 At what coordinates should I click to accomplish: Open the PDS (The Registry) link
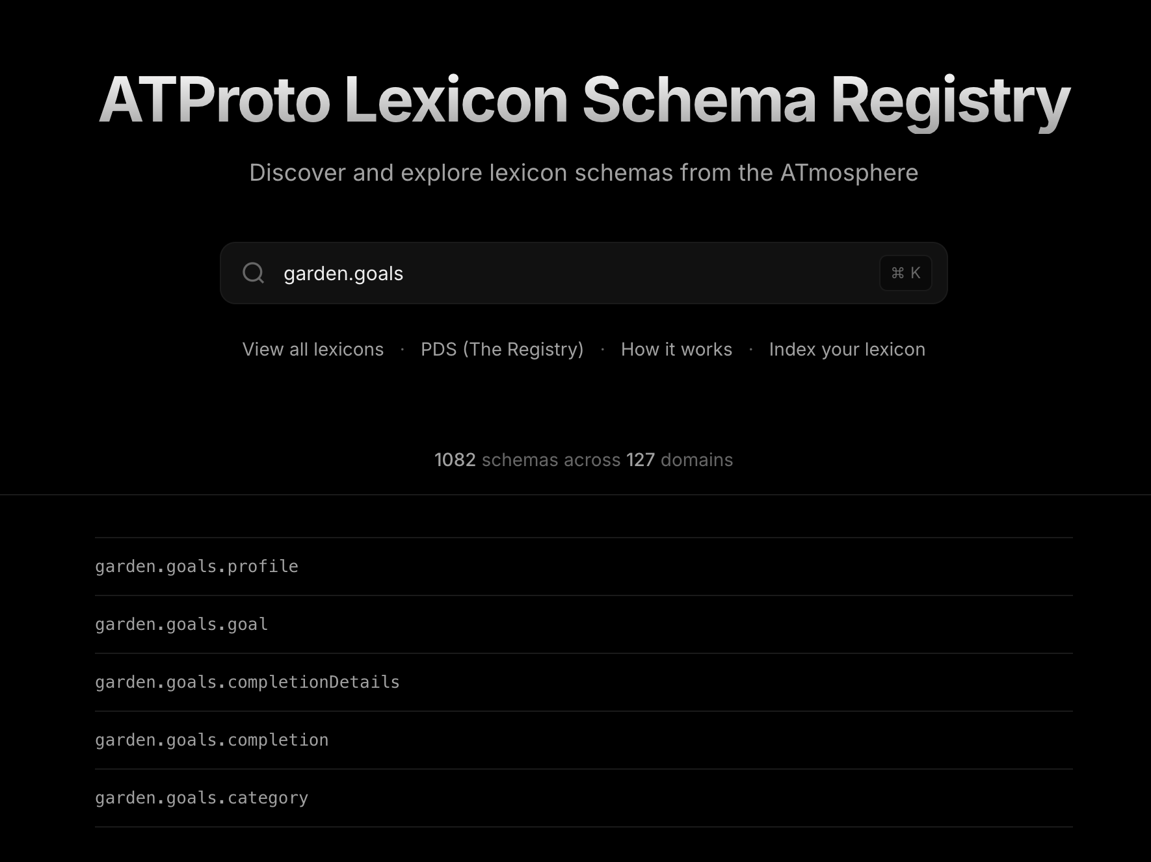point(502,350)
